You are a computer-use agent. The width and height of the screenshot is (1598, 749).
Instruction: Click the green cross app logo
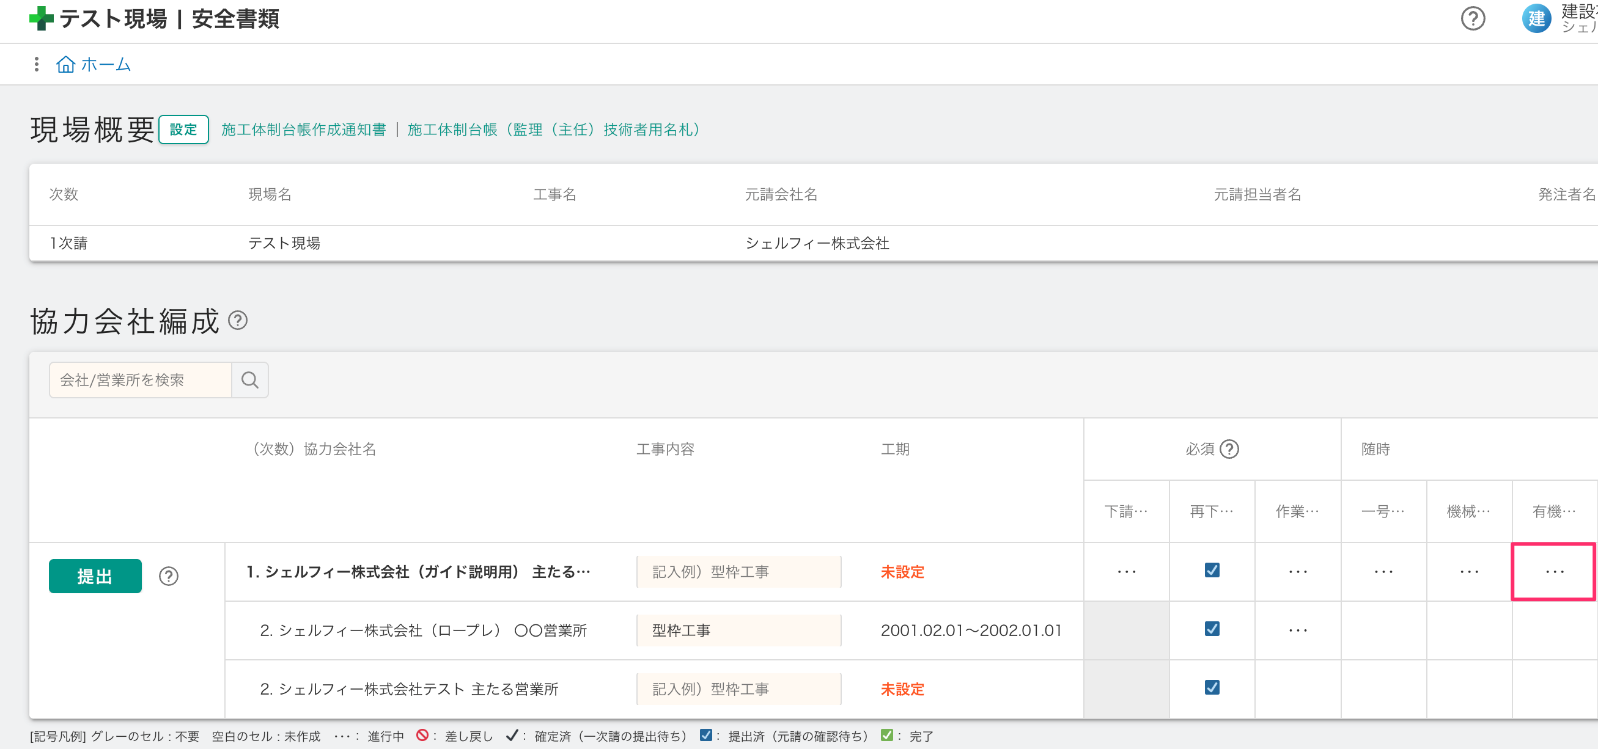coord(41,18)
